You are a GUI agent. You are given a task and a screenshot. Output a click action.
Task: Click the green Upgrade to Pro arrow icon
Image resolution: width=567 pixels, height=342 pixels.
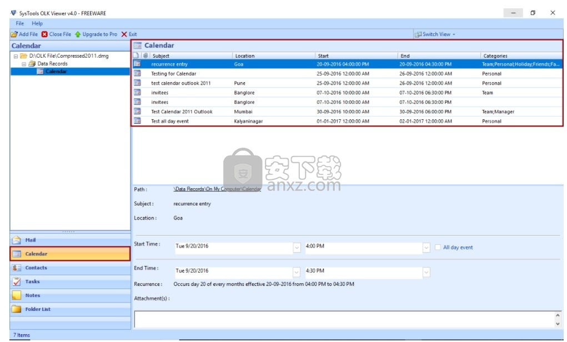click(78, 34)
